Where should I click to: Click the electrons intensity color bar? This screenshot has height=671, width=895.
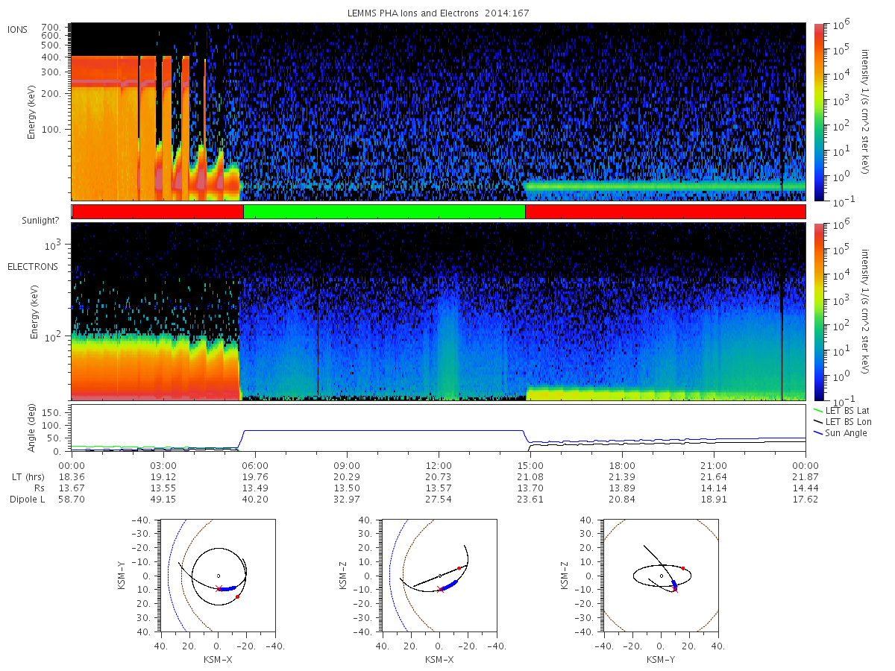tap(818, 311)
